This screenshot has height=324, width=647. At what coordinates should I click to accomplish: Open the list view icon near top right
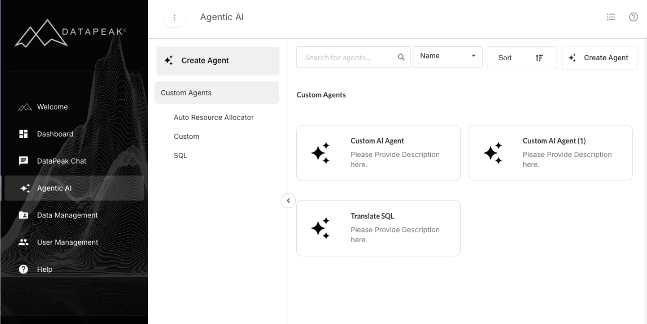point(611,17)
